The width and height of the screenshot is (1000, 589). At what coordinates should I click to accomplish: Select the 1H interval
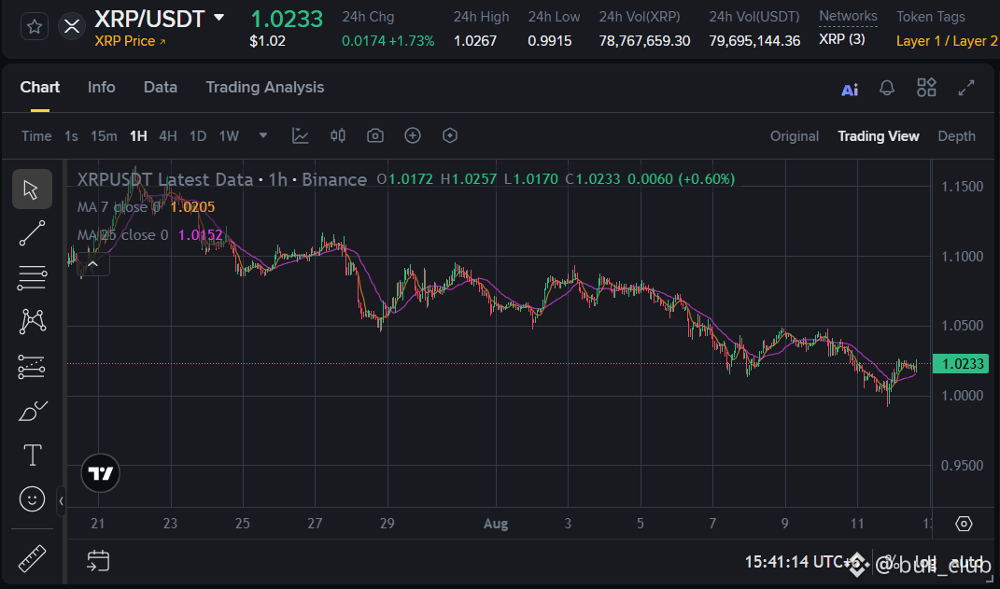pyautogui.click(x=138, y=135)
